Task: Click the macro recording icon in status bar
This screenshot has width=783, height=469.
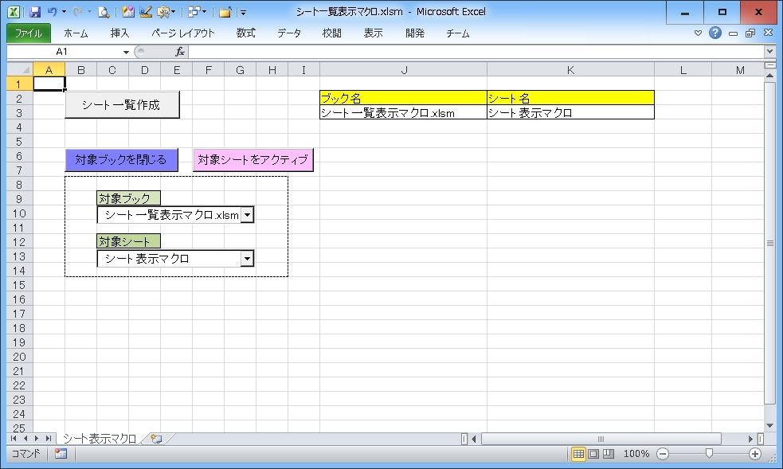Action: (x=61, y=454)
